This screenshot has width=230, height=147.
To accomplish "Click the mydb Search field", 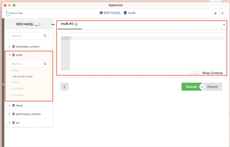I will (x=29, y=64).
